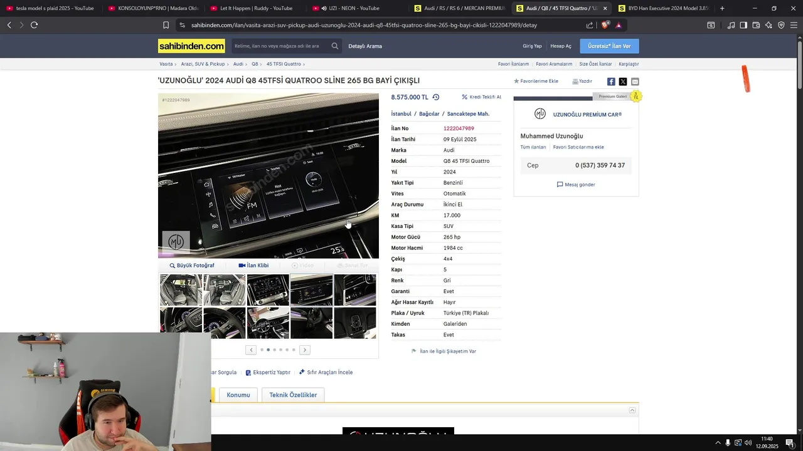Click the sahibinden.com logo
This screenshot has width=803, height=451.
191,46
